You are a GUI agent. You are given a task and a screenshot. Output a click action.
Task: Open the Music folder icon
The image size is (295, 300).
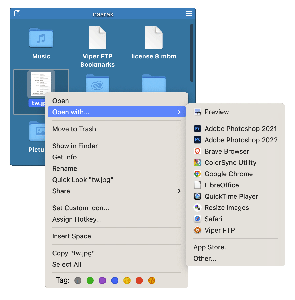click(x=41, y=38)
